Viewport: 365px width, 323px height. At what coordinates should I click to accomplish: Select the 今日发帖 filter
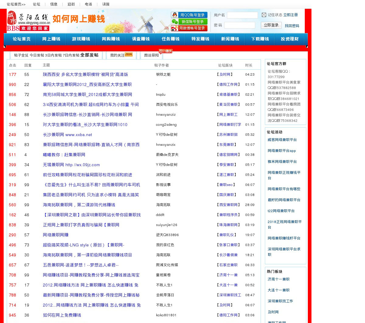[36, 55]
